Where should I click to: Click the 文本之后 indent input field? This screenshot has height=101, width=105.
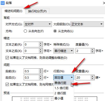pyautogui.click(x=31, y=51)
